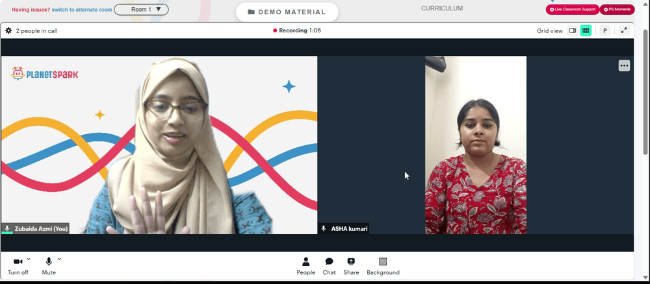Switch to speaker view layout icon

[573, 30]
